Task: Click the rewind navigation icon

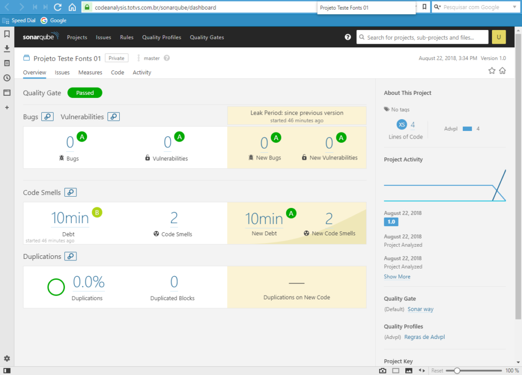Action: (35, 7)
